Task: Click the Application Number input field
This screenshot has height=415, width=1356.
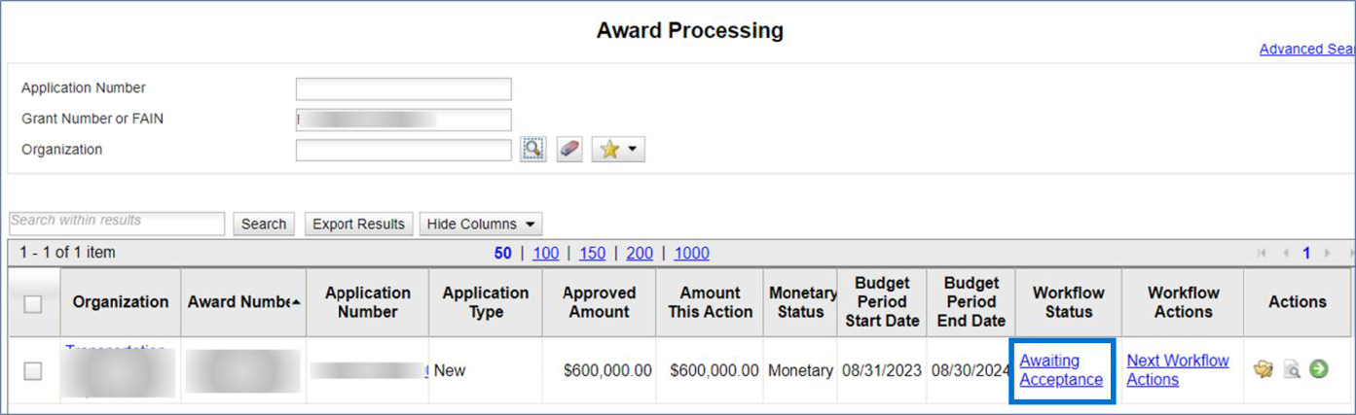Action: coord(403,89)
